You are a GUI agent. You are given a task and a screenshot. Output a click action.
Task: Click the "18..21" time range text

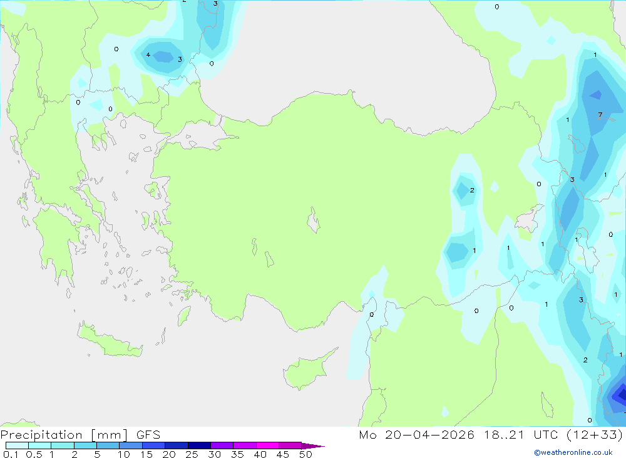pyautogui.click(x=504, y=434)
